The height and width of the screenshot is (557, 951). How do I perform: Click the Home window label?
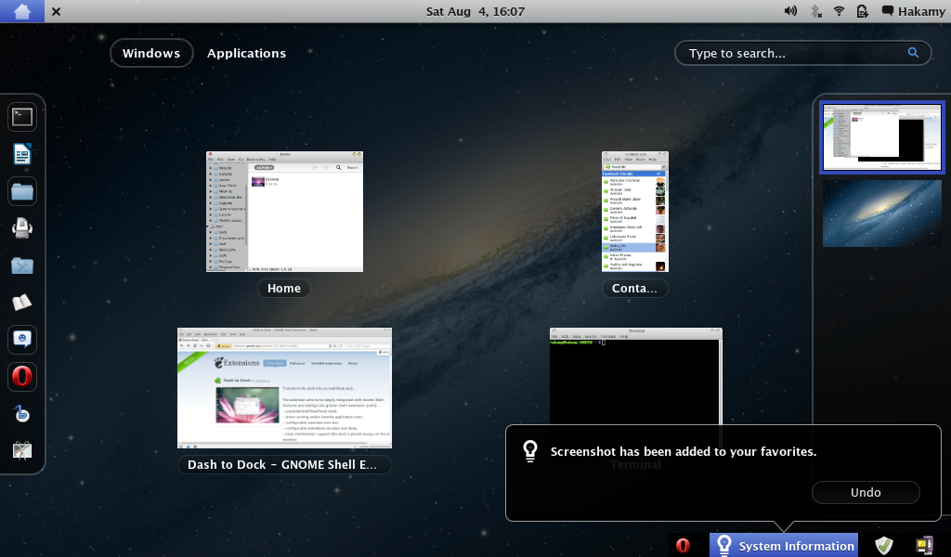point(284,289)
